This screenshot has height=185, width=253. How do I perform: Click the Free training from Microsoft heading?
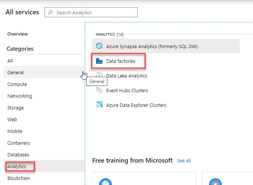coord(132,160)
